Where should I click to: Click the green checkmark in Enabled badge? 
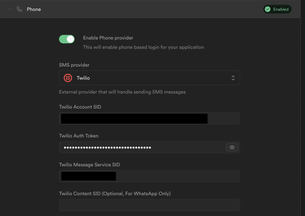[x=268, y=9]
